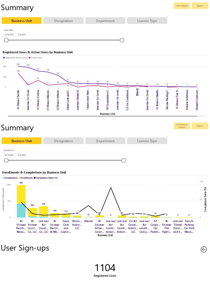
Task: Click the Al Shirawi Faciliti label in users chart
Action: pyautogui.click(x=18, y=99)
